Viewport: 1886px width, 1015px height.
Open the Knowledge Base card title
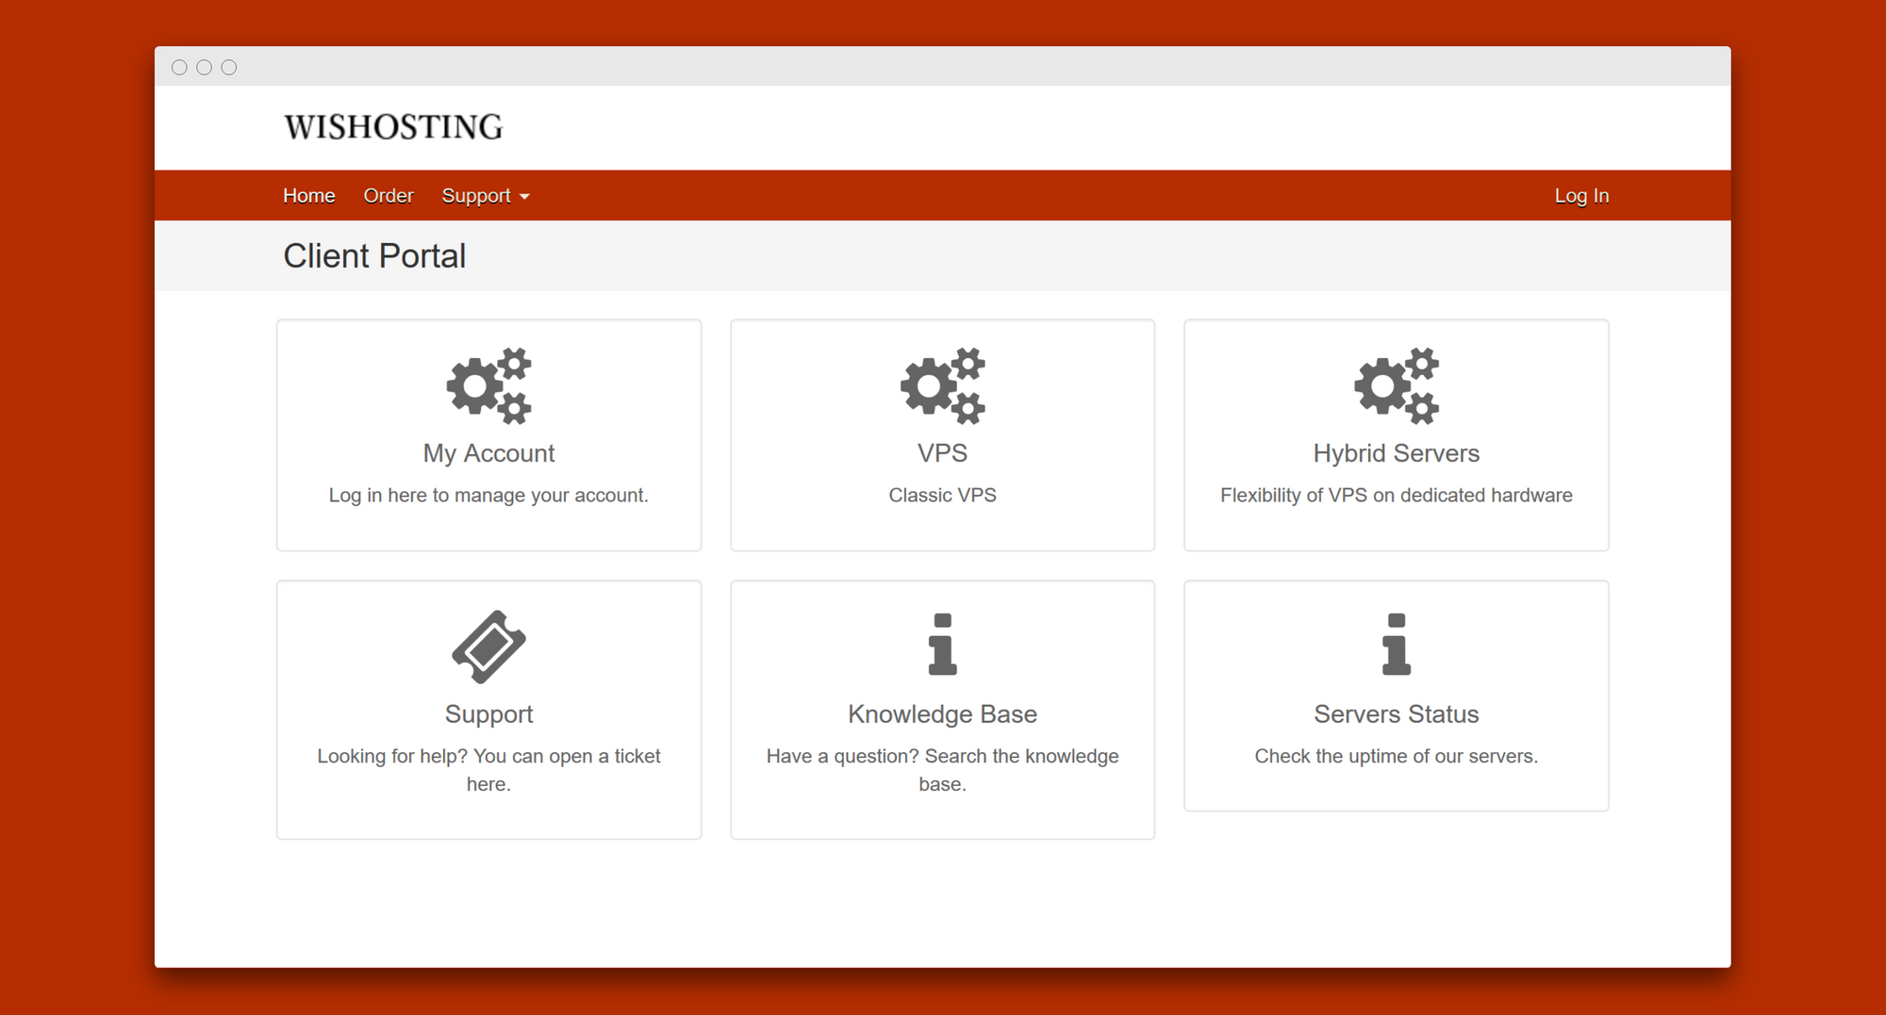tap(942, 714)
